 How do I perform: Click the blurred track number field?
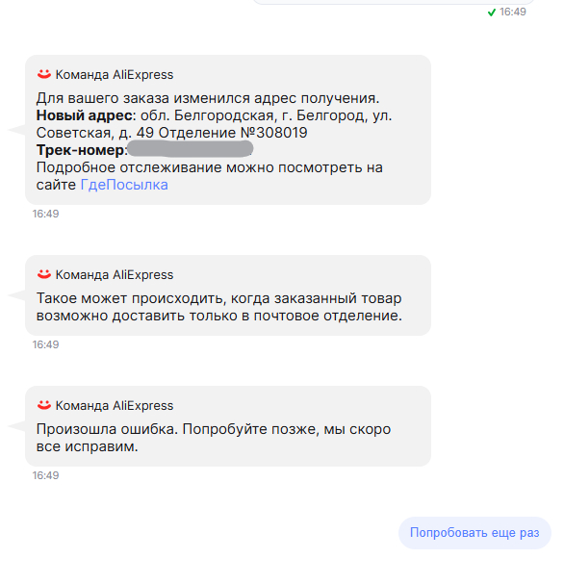pyautogui.click(x=190, y=148)
